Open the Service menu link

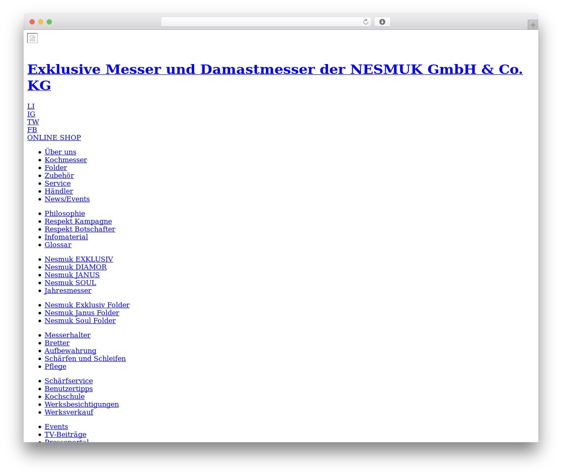pyautogui.click(x=58, y=184)
